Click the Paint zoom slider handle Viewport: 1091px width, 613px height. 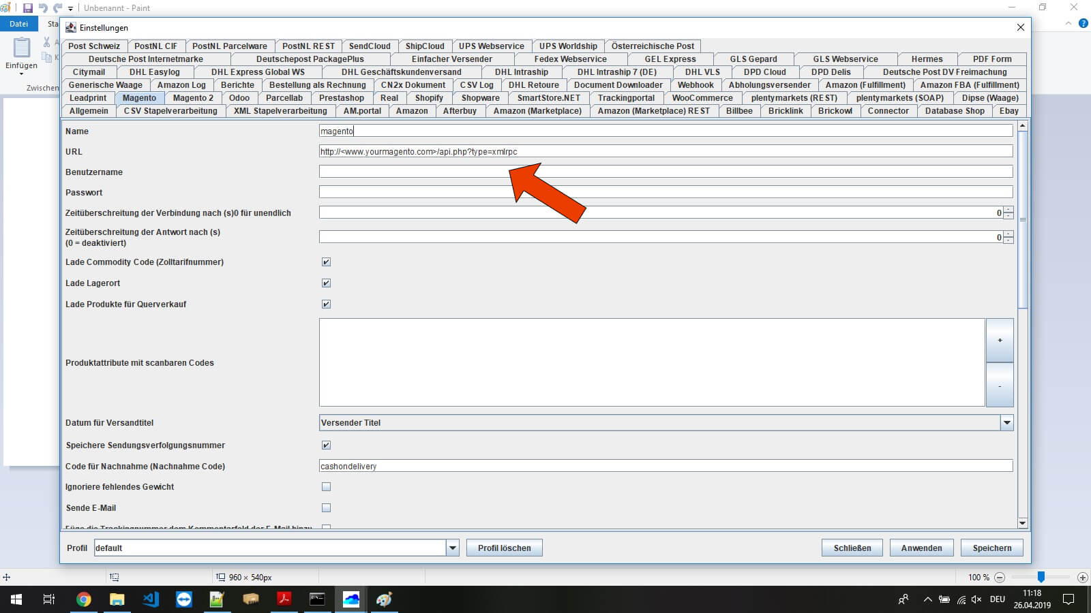pyautogui.click(x=1041, y=577)
